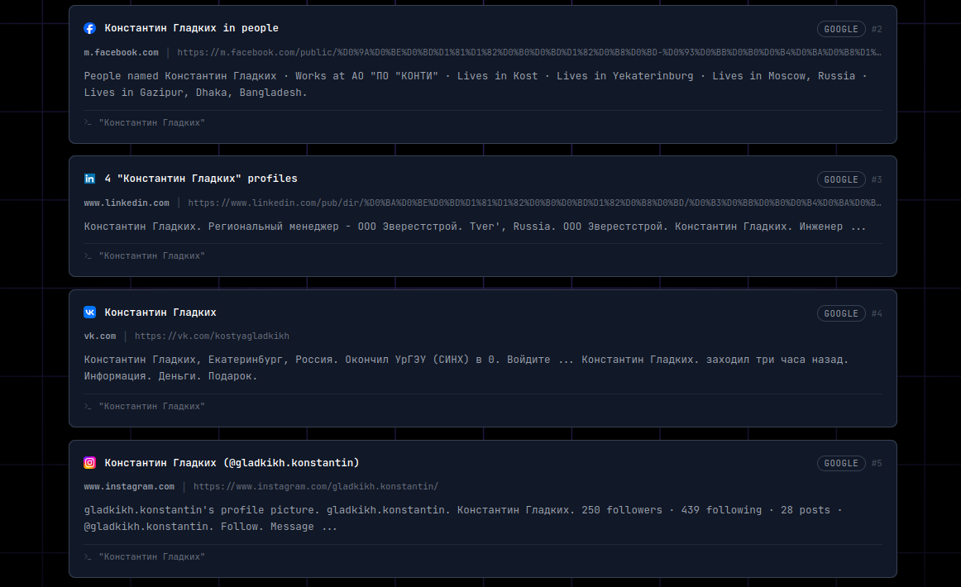This screenshot has width=961, height=587.
Task: Click the query prompt icon in the LinkedIn card
Action: click(x=88, y=256)
